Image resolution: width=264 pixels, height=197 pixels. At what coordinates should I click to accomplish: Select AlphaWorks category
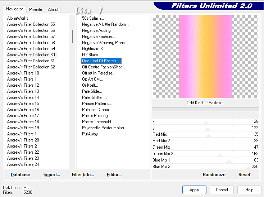click(x=18, y=18)
